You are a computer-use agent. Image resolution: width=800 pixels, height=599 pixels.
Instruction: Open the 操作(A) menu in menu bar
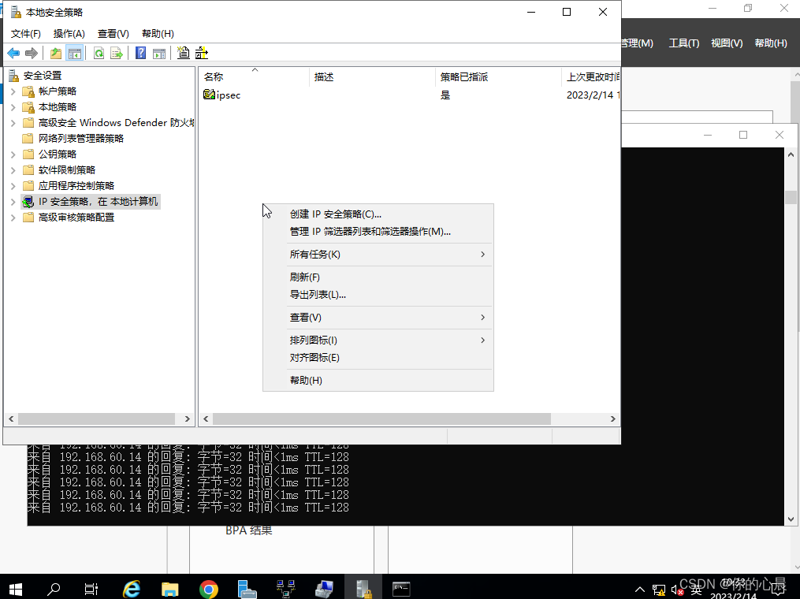point(69,34)
